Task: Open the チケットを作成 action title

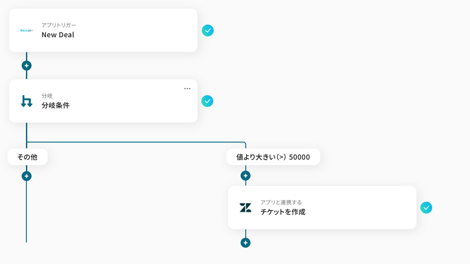Action: pos(283,212)
